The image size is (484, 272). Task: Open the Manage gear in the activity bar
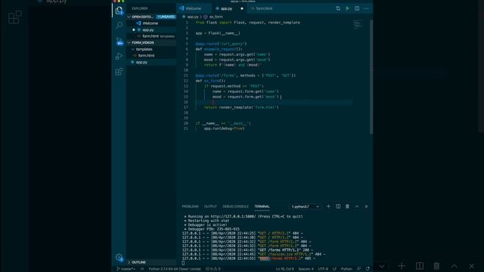pos(119,257)
